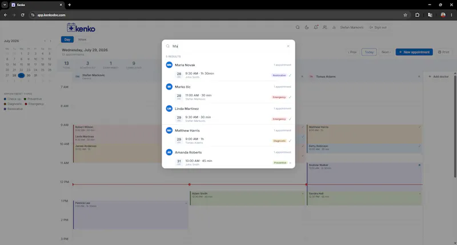Viewport: 457px width, 245px height.
Task: Create a New appointment
Action: (x=414, y=52)
